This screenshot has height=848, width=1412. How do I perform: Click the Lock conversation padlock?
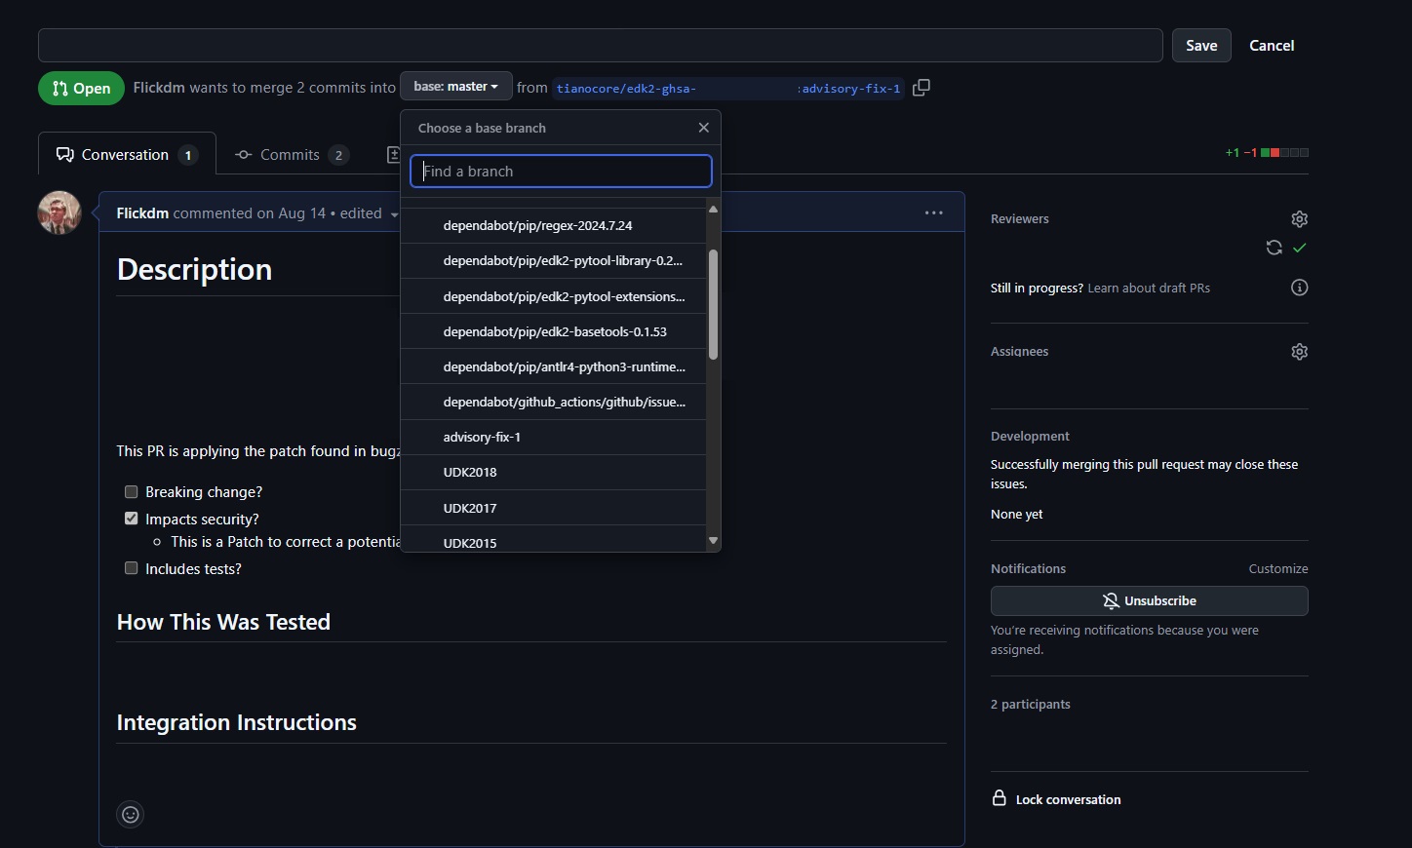coord(1000,798)
